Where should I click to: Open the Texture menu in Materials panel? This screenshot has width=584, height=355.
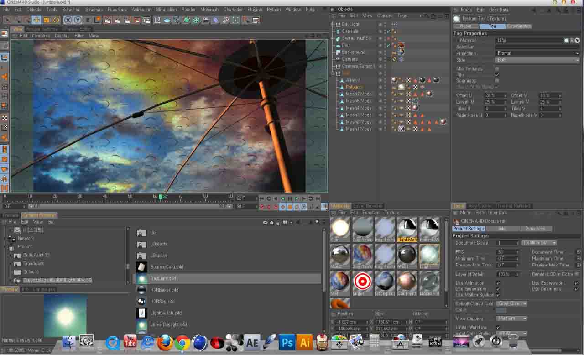(x=391, y=213)
